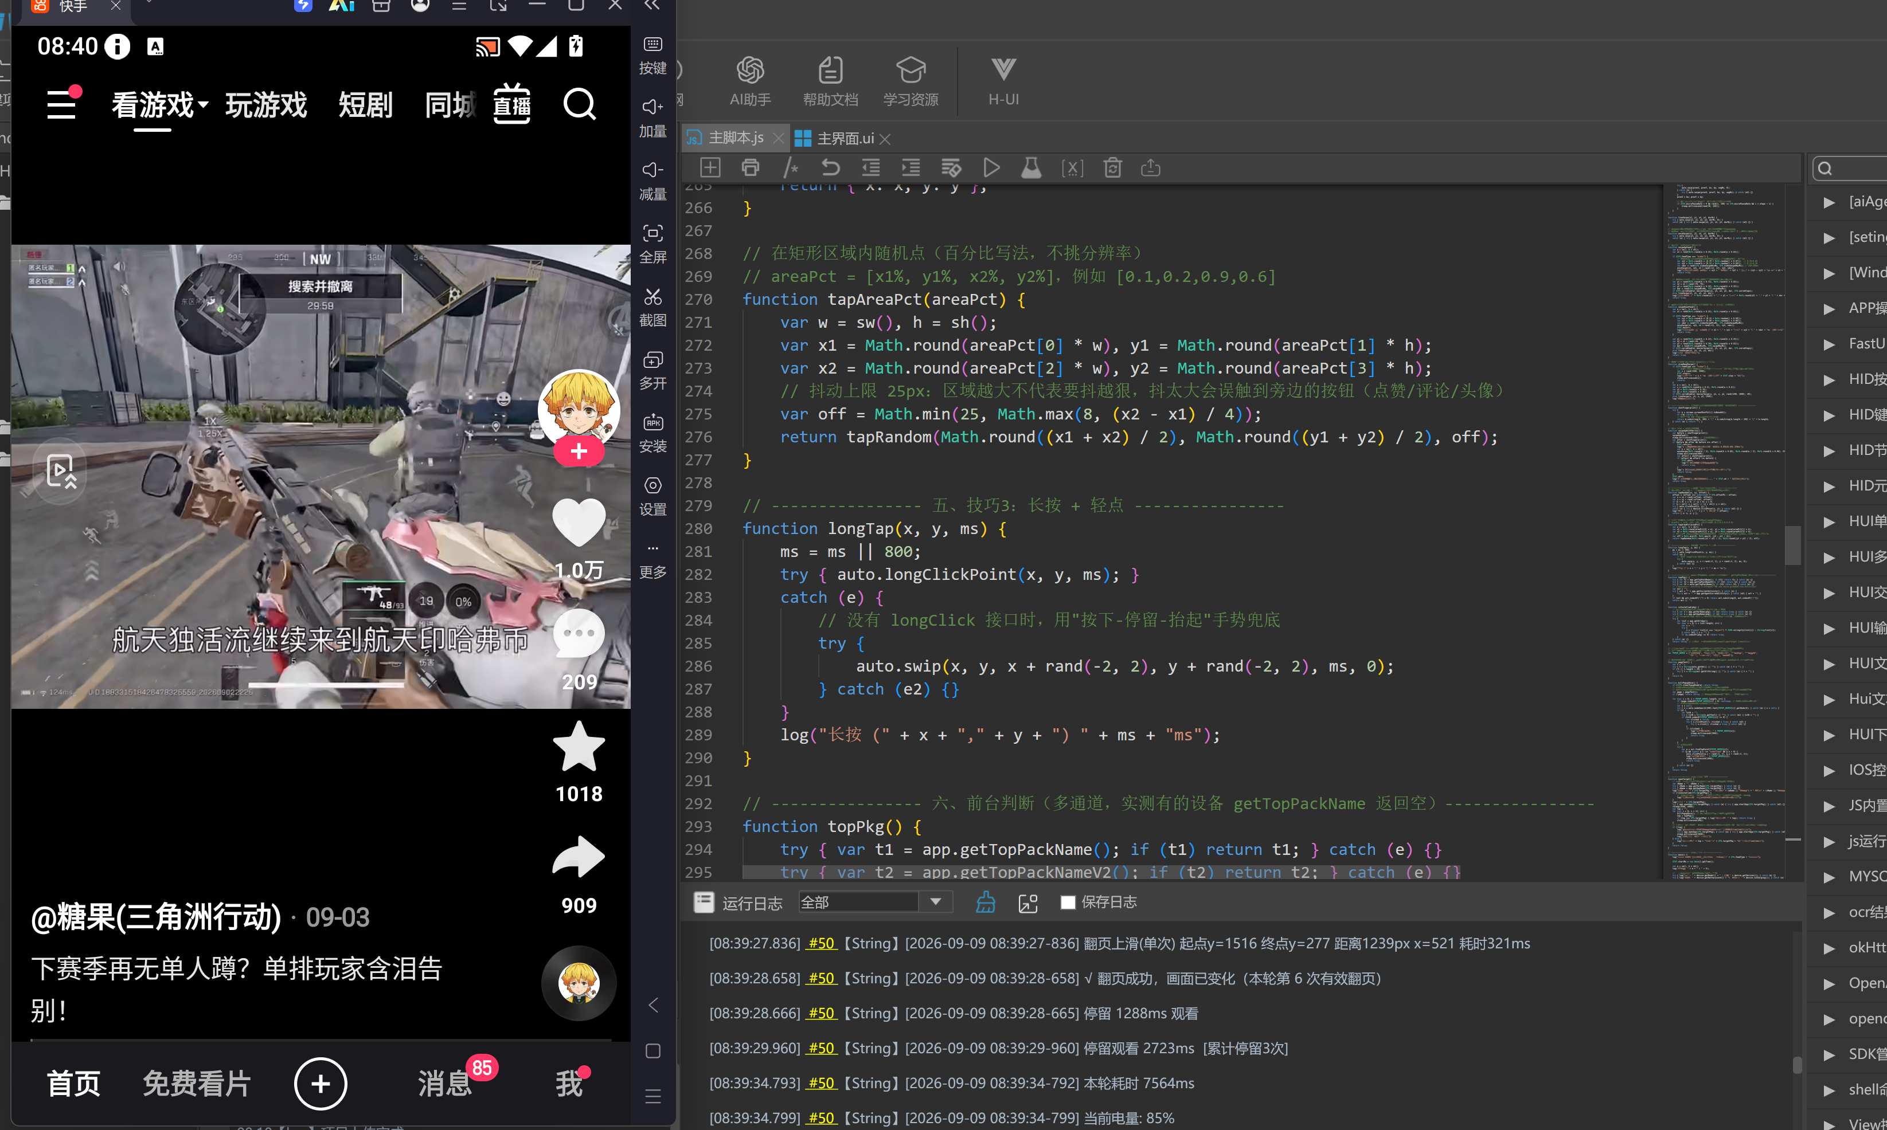Click the emulator home square button
This screenshot has width=1887, height=1130.
653,1051
